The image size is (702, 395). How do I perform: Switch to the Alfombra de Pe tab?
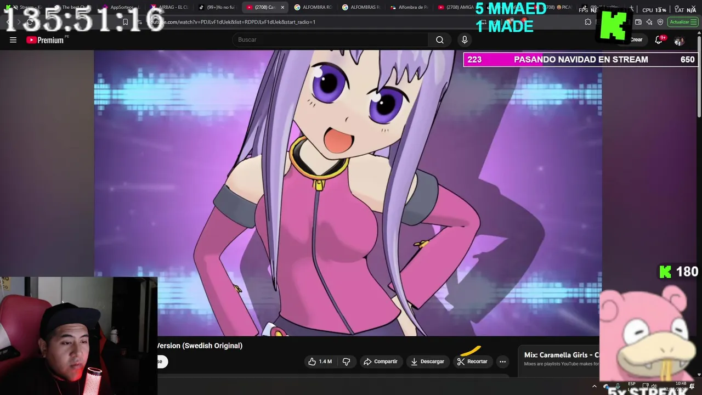[409, 7]
